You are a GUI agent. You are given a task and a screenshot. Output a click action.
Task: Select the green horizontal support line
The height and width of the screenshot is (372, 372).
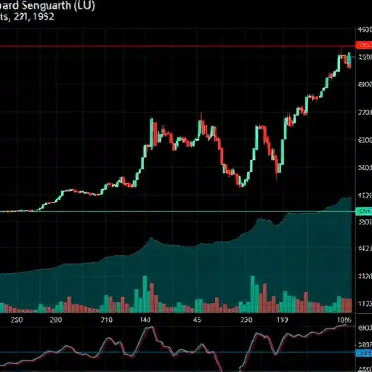point(178,211)
